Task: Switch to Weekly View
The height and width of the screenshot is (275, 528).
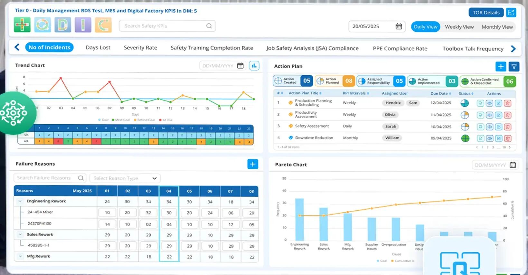Action: pyautogui.click(x=459, y=27)
